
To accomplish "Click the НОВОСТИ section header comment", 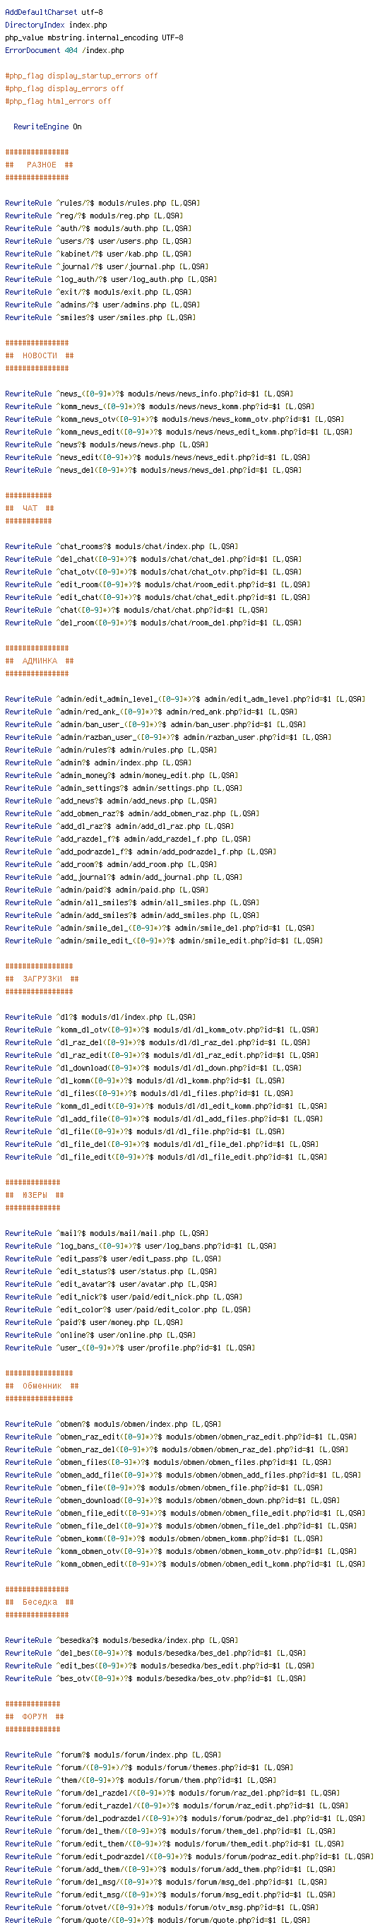I will click(x=39, y=355).
